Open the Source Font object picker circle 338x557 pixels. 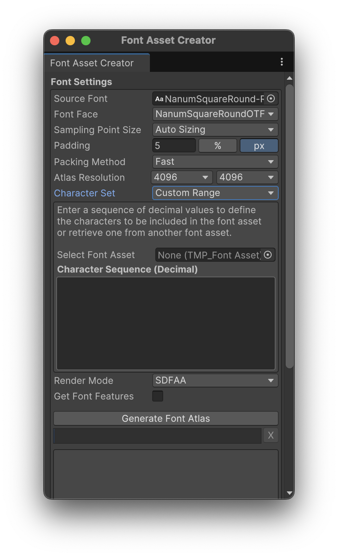tap(271, 99)
